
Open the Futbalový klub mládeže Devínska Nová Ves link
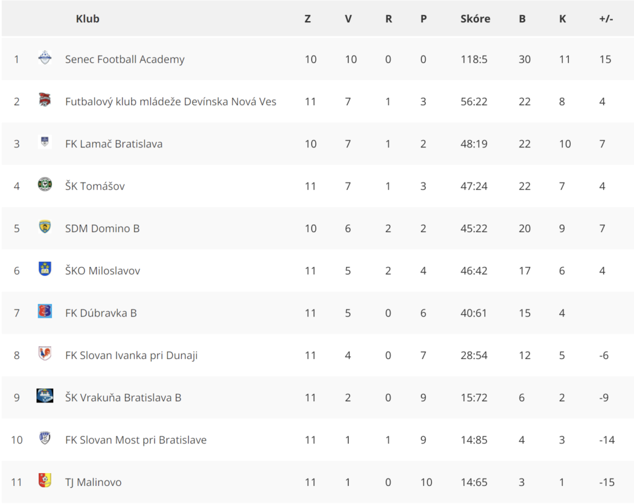click(171, 102)
